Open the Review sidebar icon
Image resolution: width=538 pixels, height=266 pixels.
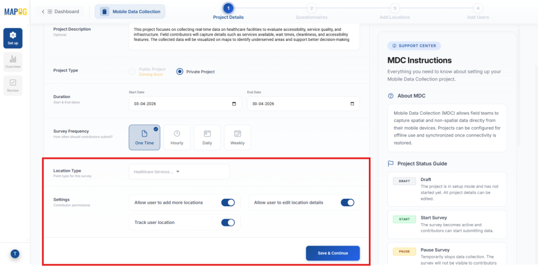point(13,85)
